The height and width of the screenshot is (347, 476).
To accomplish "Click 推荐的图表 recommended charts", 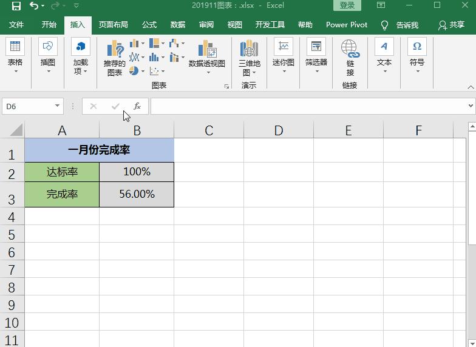I will (x=114, y=58).
